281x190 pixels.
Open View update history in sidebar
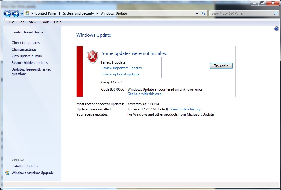click(x=27, y=56)
